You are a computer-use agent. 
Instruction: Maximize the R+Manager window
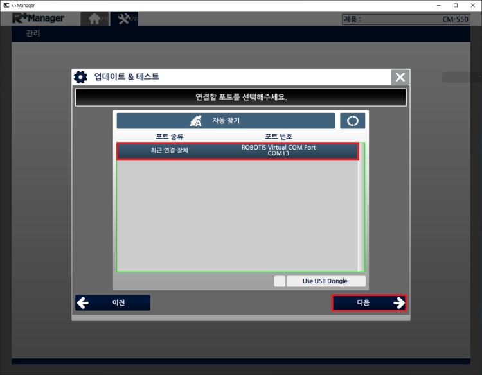455,5
